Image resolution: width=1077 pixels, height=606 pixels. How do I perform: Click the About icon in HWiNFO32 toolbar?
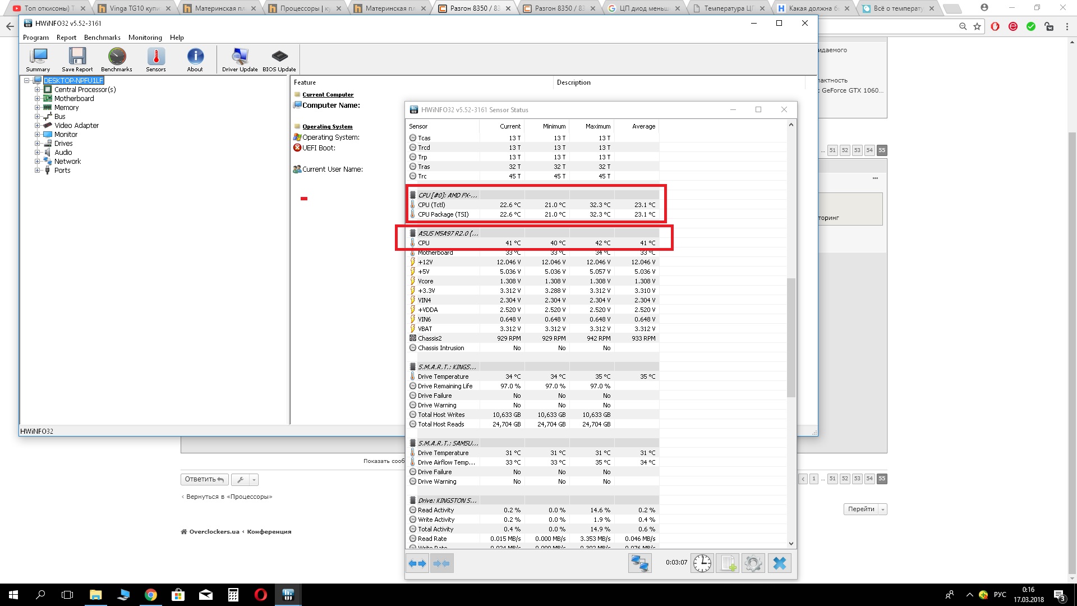[195, 59]
